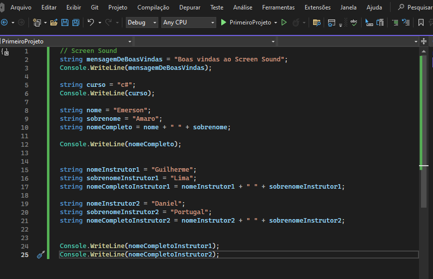This screenshot has width=433, height=279.
Task: Open the middle types navigation dropdown
Action: click(205, 41)
